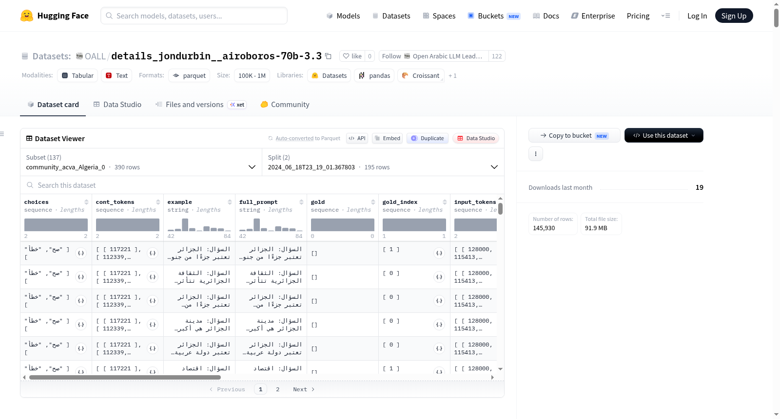780x419 pixels.
Task: Focus the main search models field
Action: (x=194, y=16)
